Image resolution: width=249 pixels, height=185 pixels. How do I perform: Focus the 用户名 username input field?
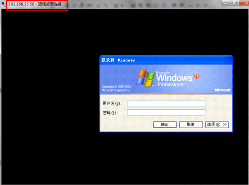click(166, 104)
